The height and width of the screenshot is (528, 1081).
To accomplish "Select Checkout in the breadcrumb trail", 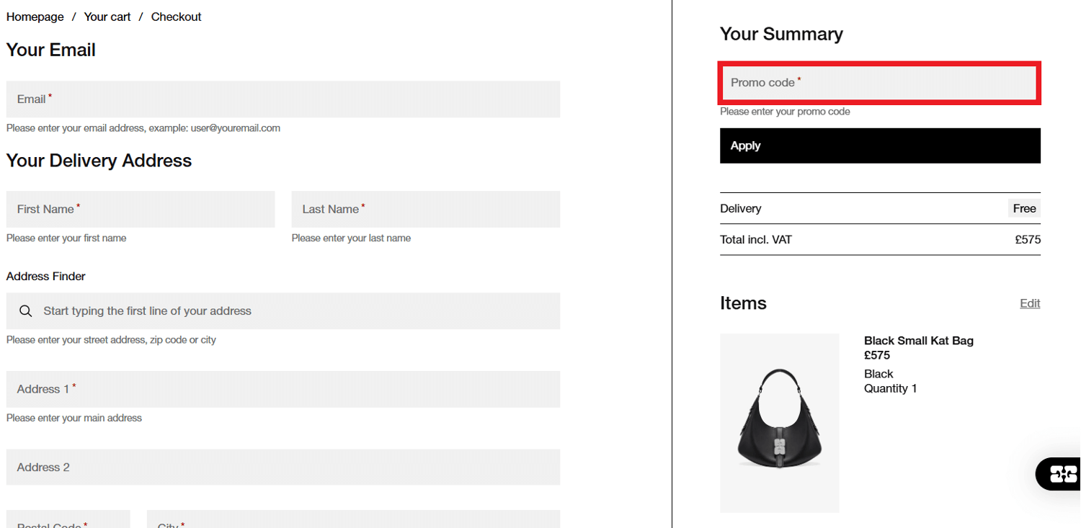I will pyautogui.click(x=176, y=16).
